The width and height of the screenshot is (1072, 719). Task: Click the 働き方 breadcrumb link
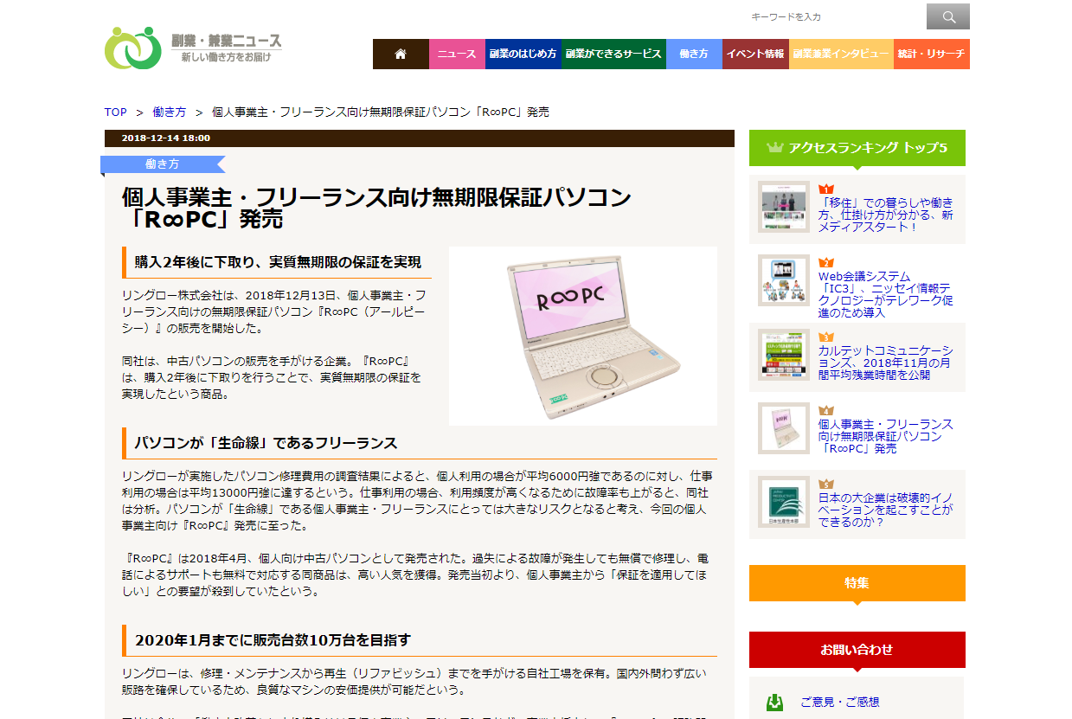point(169,112)
